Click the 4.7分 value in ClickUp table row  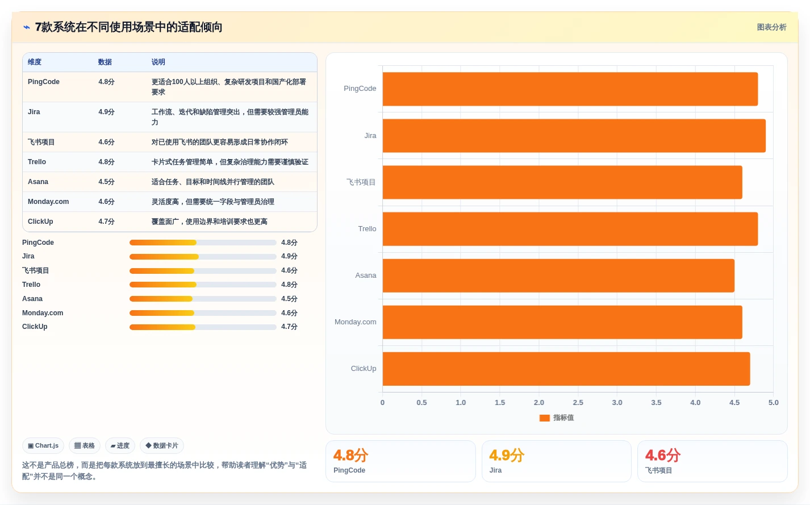pos(106,222)
